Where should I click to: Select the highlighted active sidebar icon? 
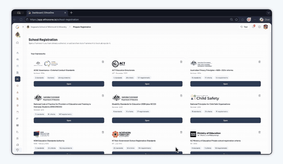point(18,79)
